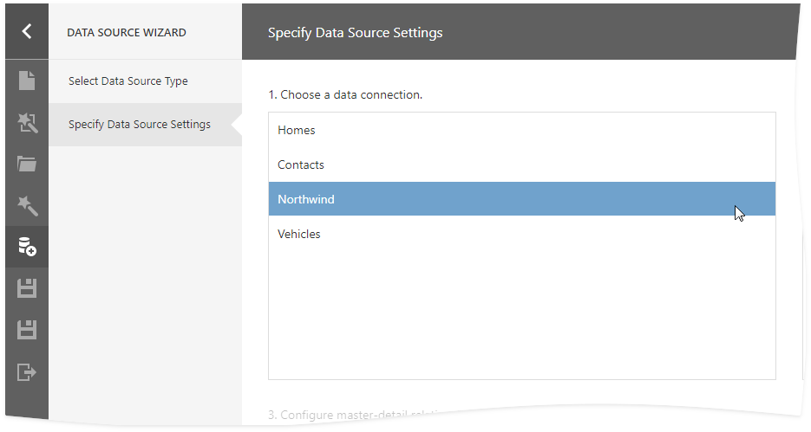This screenshot has height=432, width=811.
Task: Click the Data Source Wizard title
Action: click(127, 33)
